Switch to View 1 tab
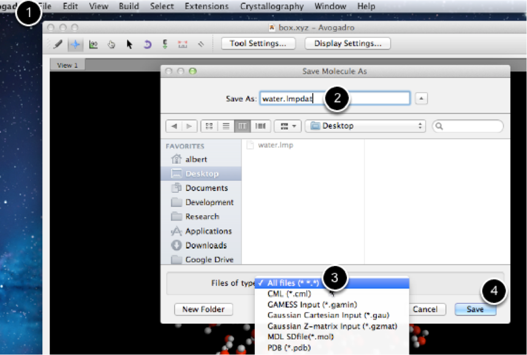The height and width of the screenshot is (355, 527). (67, 65)
